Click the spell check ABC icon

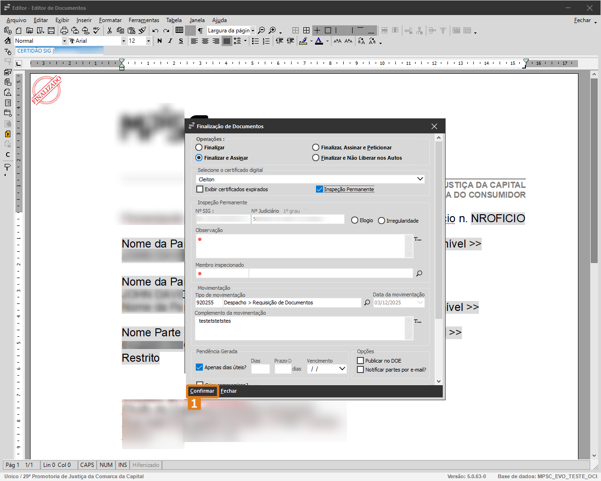point(97,31)
